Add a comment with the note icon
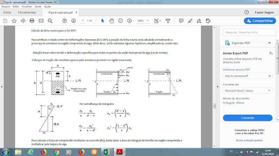This screenshot has height=156, width=279. click(x=181, y=21)
